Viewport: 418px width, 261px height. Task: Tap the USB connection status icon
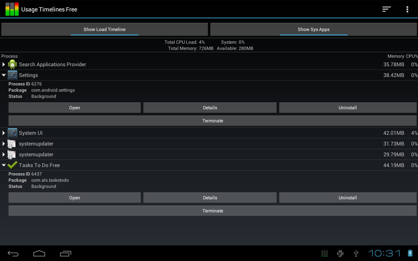[x=356, y=253]
